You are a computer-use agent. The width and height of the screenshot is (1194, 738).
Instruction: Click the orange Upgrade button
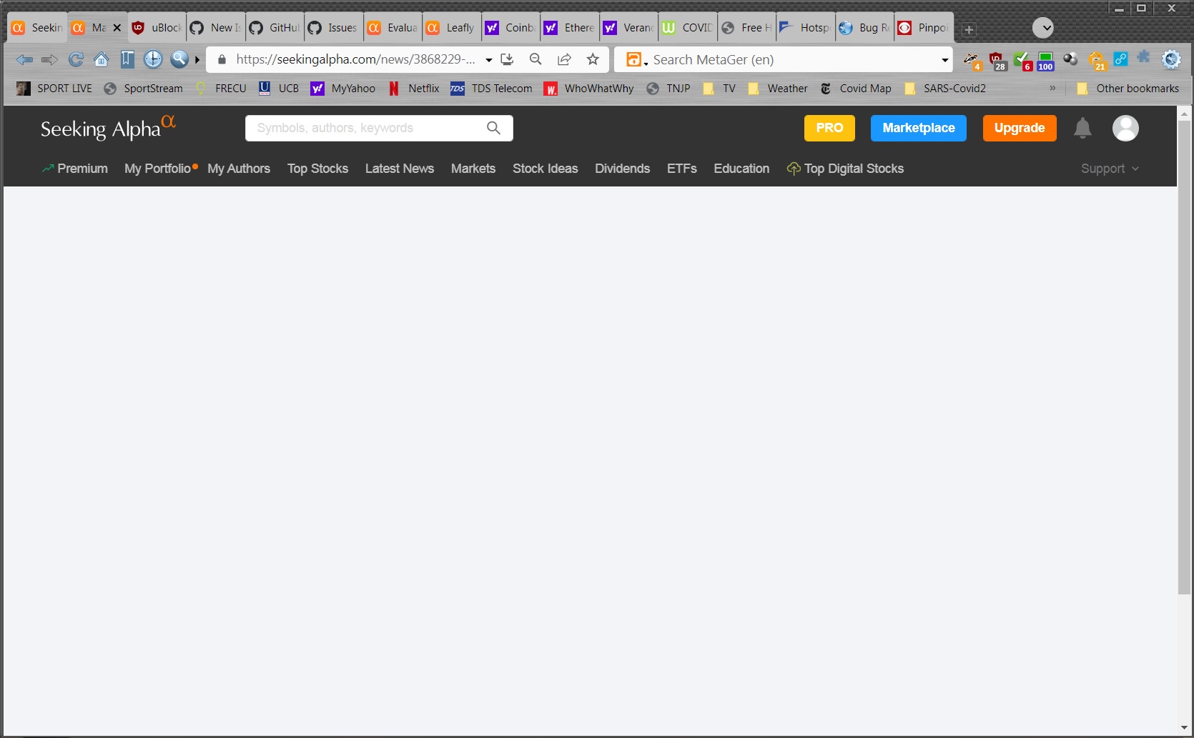coord(1020,128)
